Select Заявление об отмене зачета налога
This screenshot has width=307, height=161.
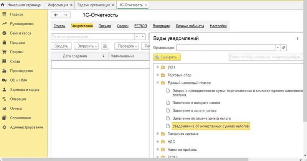click(201, 118)
